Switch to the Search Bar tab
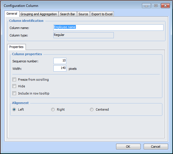 coord(68,14)
